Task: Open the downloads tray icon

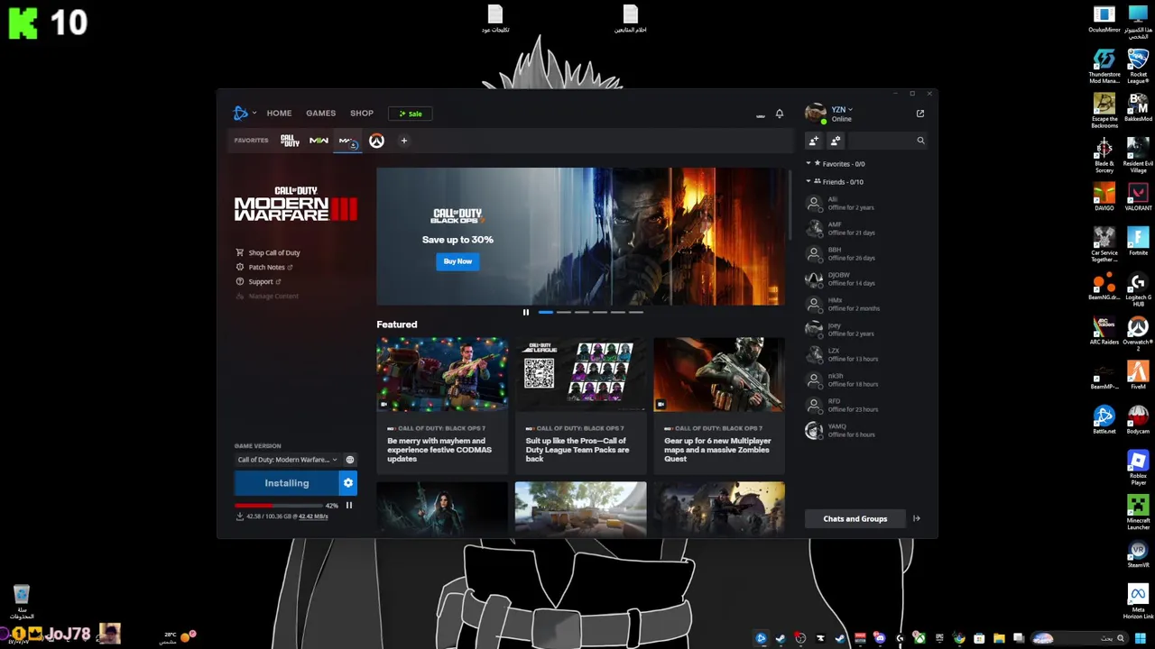Action: (760, 114)
